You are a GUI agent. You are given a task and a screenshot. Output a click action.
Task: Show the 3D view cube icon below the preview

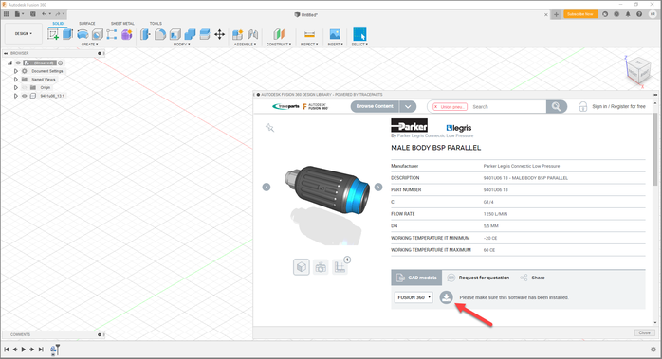[x=302, y=267]
